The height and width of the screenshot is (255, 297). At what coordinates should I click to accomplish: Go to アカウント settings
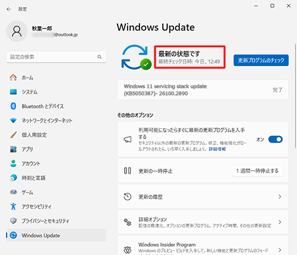[x=56, y=163]
